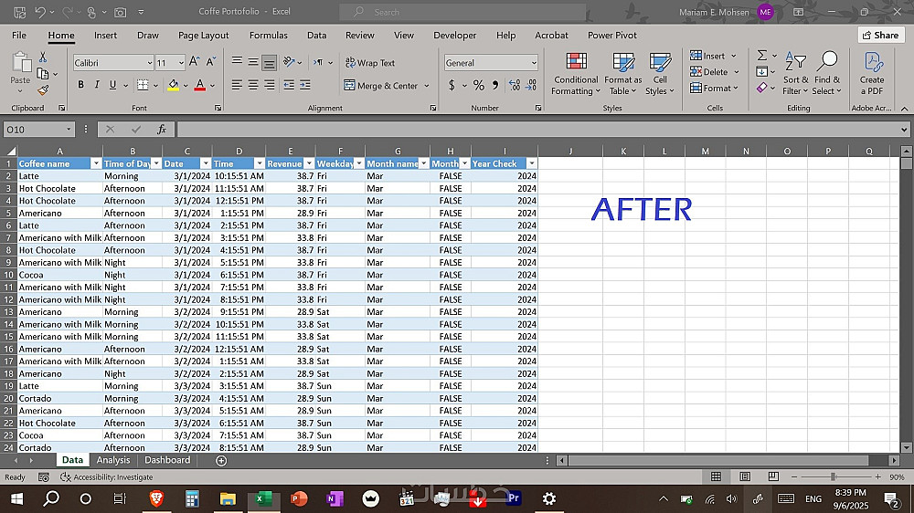
Task: Click Create a PDF
Action: (x=872, y=74)
